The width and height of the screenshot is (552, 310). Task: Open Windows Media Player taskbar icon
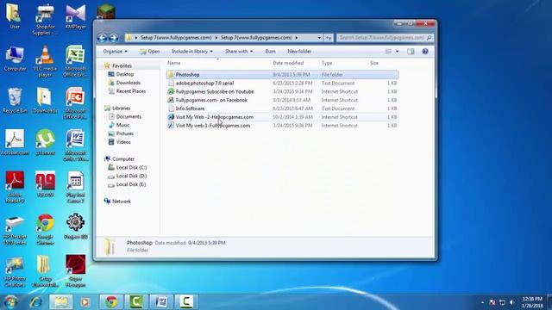85,302
